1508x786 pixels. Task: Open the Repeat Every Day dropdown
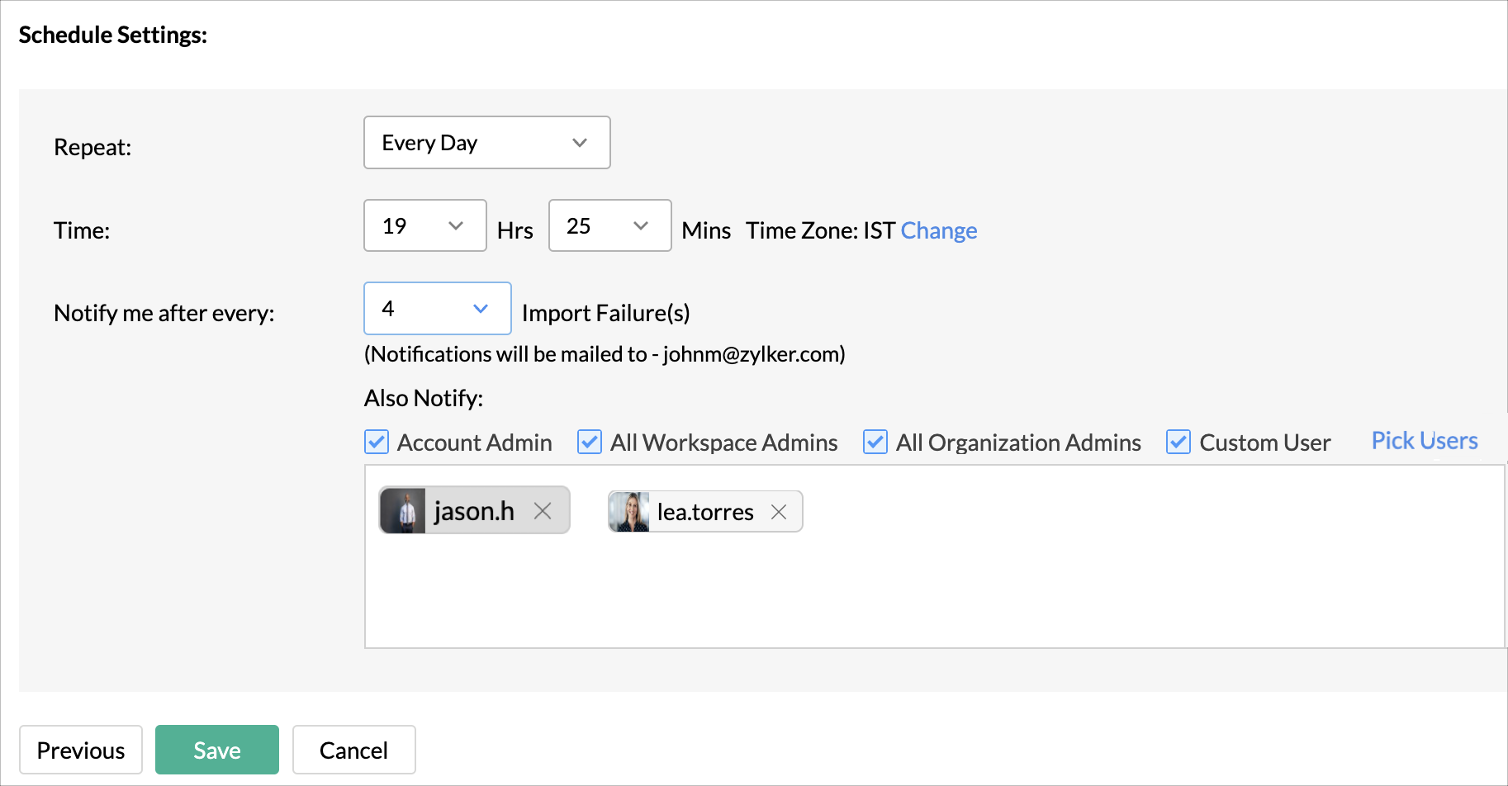[x=486, y=143]
